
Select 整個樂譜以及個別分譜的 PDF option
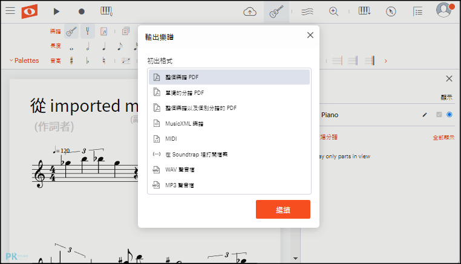229,108
